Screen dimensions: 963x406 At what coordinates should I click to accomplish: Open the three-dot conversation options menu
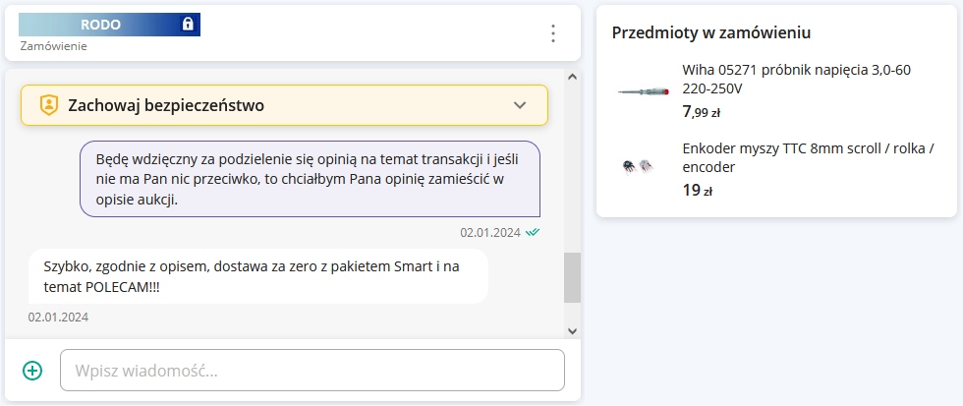(552, 33)
